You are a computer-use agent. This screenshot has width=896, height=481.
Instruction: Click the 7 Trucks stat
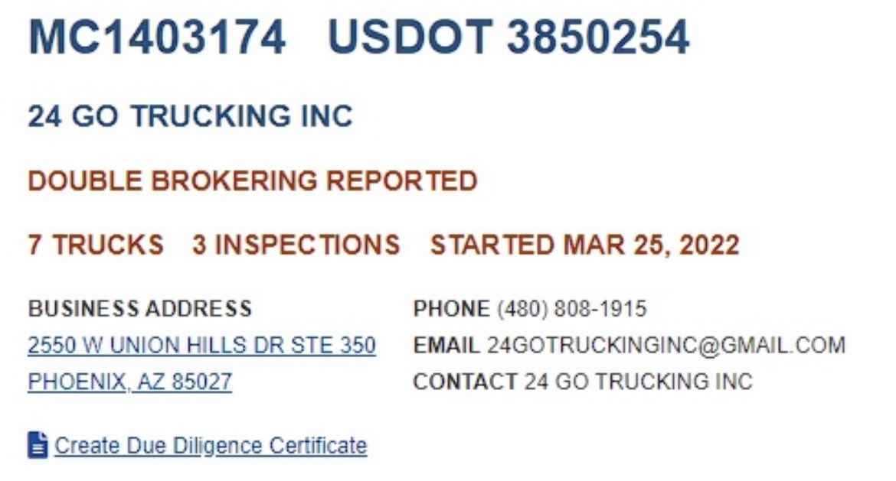point(96,245)
